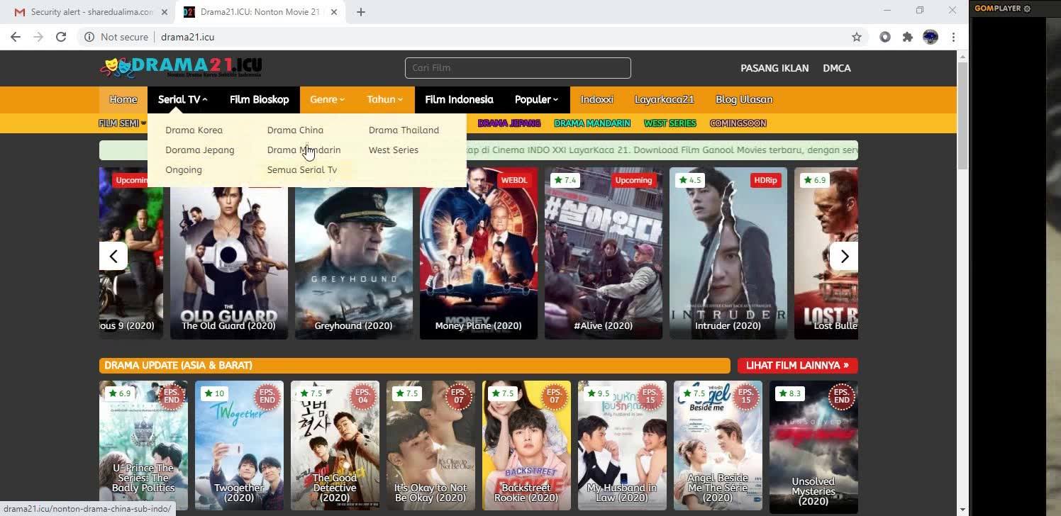
Task: Show previous movies with left carousel arrow
Action: tap(113, 256)
